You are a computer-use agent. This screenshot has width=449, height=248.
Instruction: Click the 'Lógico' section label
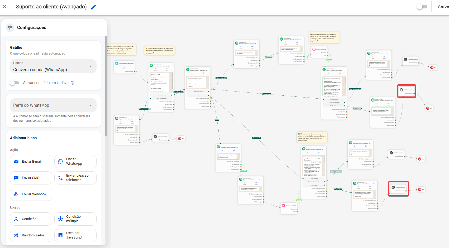coord(15,207)
